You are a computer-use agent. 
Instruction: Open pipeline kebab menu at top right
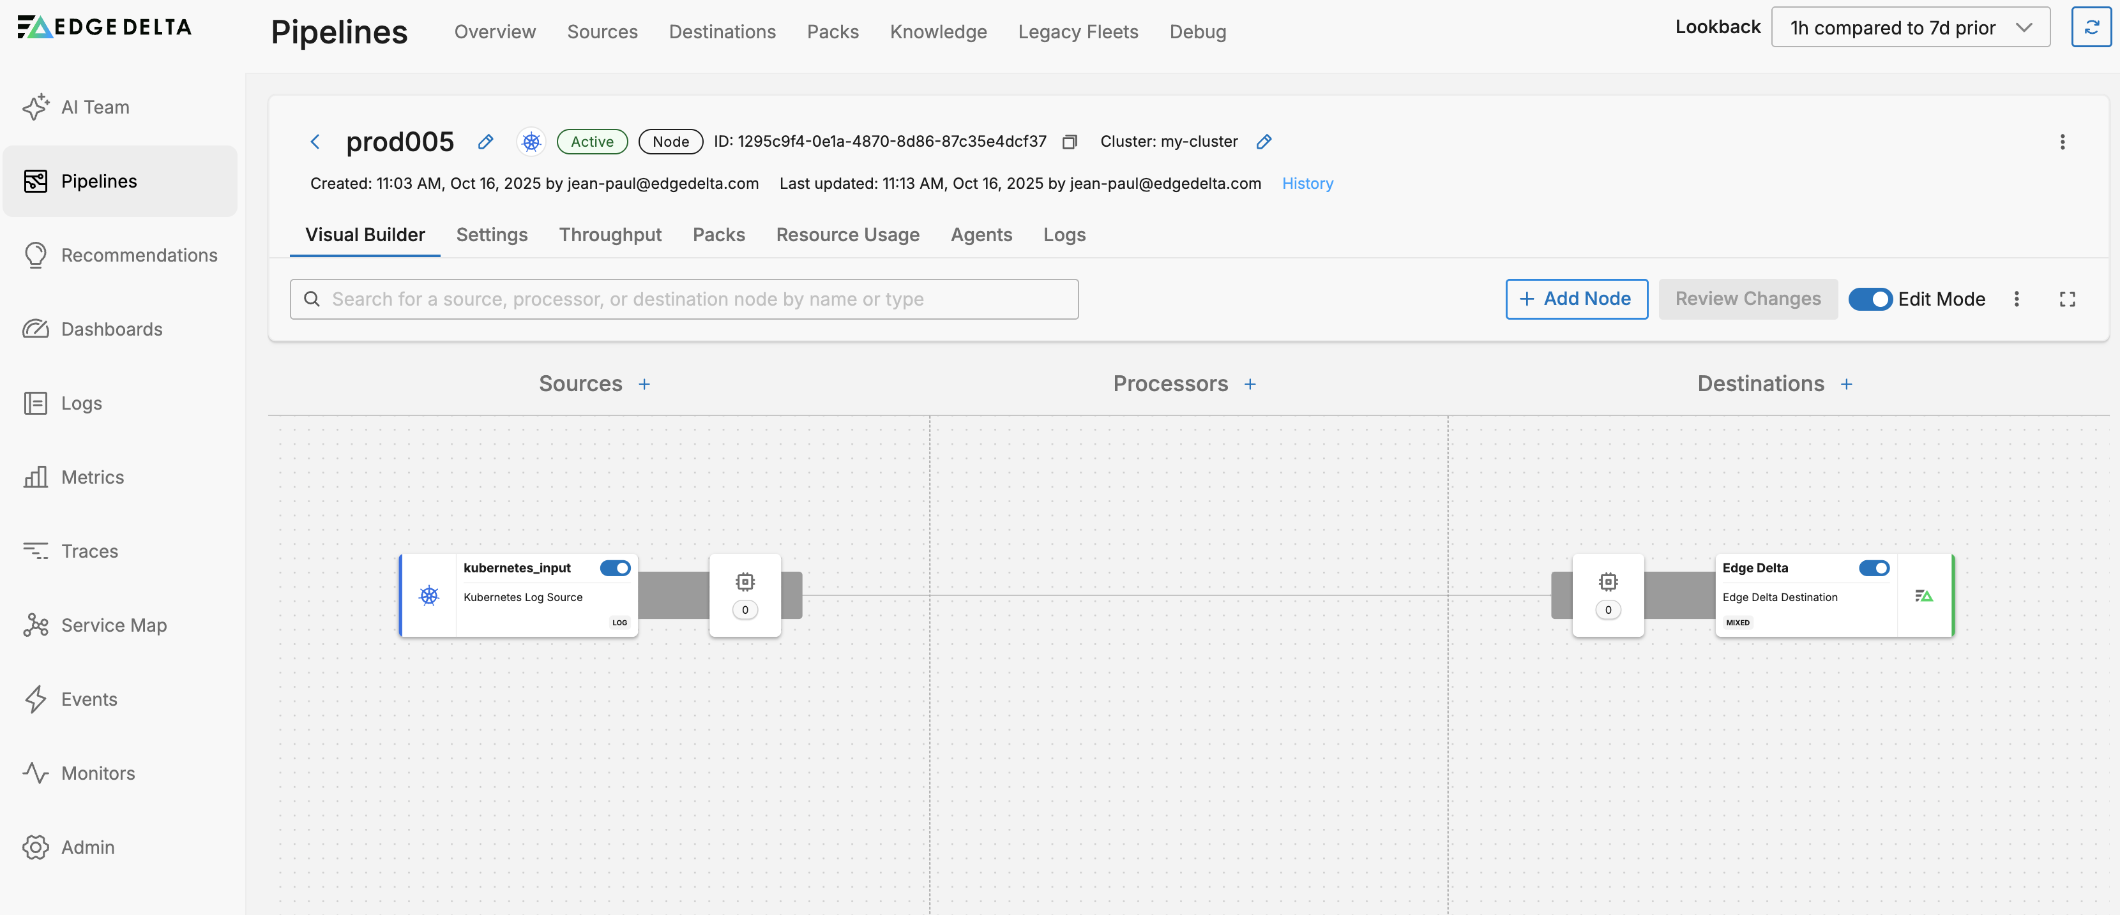2061,142
